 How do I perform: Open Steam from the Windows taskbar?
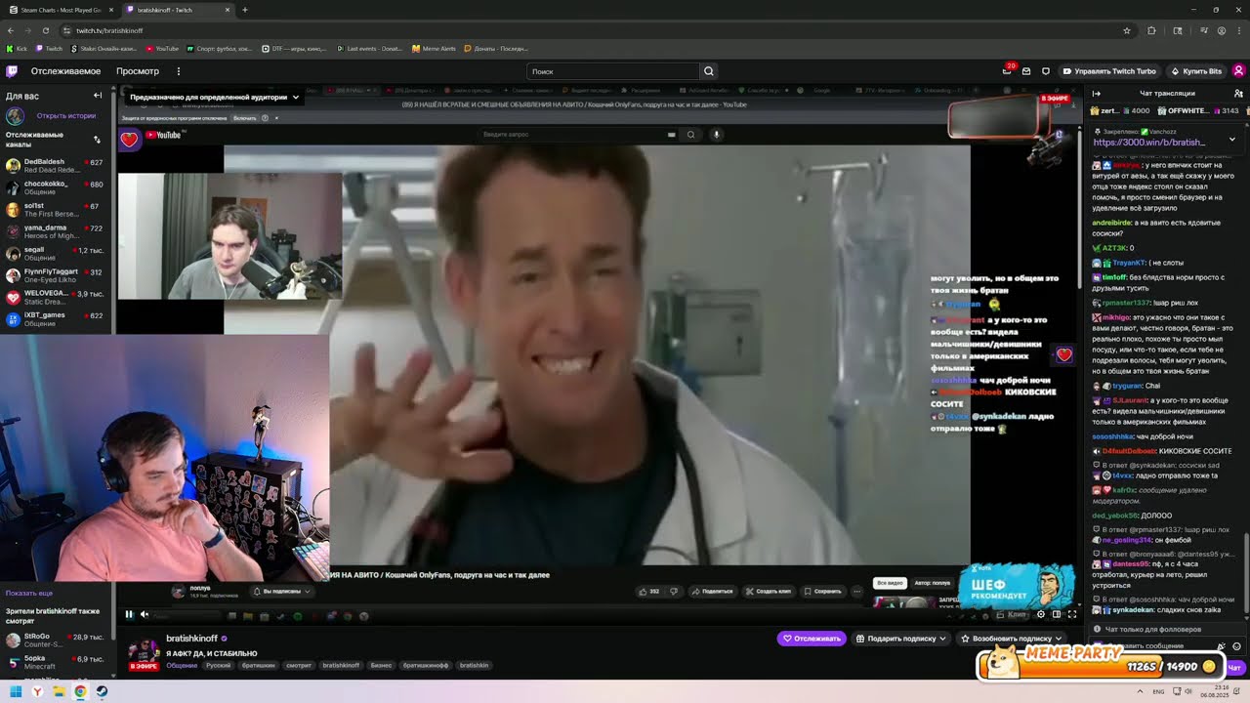coord(102,691)
